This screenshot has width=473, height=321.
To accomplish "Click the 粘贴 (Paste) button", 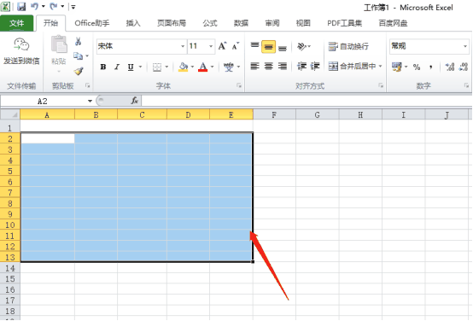I will [59, 54].
